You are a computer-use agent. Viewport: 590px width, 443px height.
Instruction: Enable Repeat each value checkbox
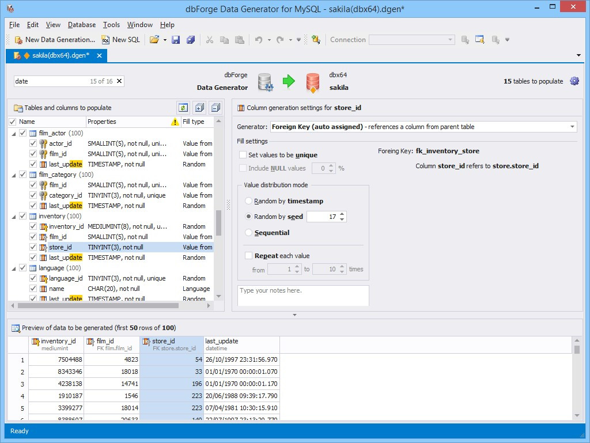(248, 256)
